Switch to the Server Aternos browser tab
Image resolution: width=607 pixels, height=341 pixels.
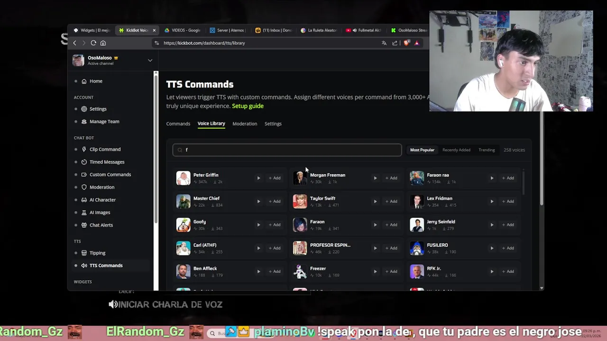tap(228, 30)
